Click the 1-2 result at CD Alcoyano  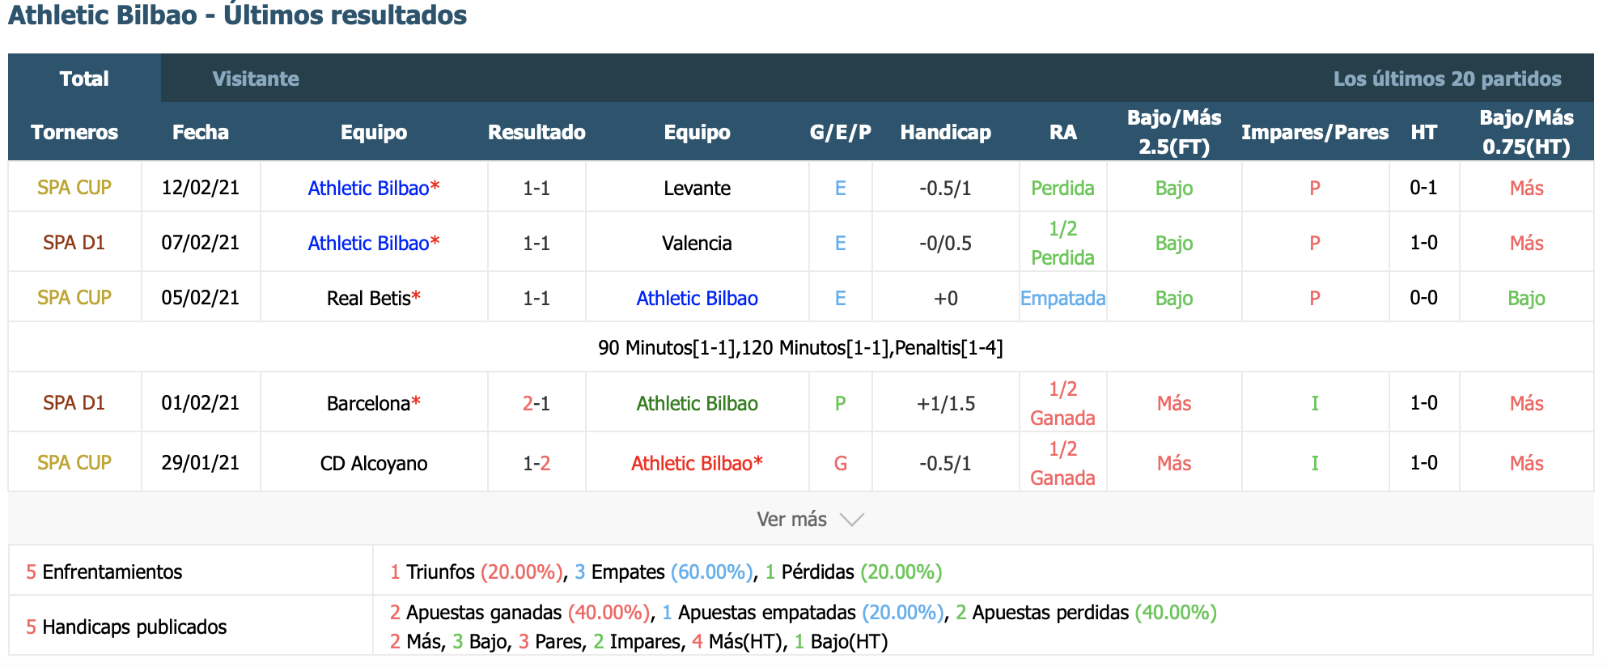(x=536, y=463)
